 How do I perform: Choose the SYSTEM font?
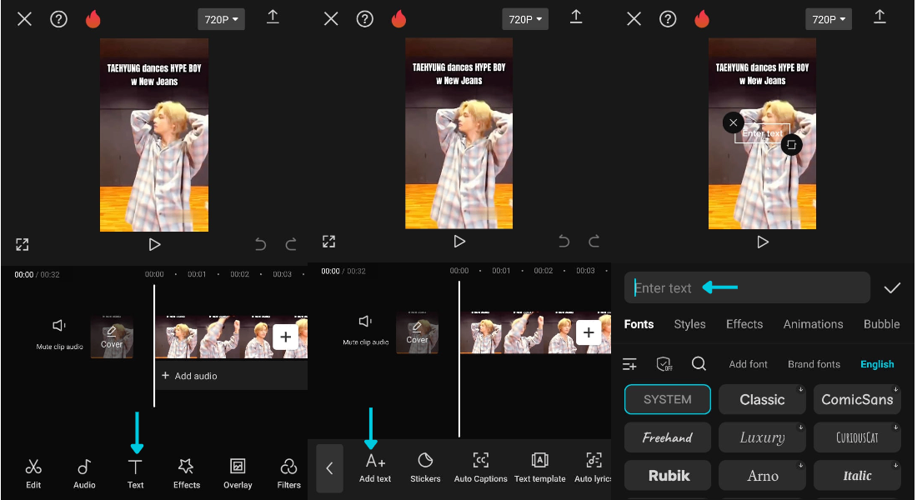pos(667,399)
